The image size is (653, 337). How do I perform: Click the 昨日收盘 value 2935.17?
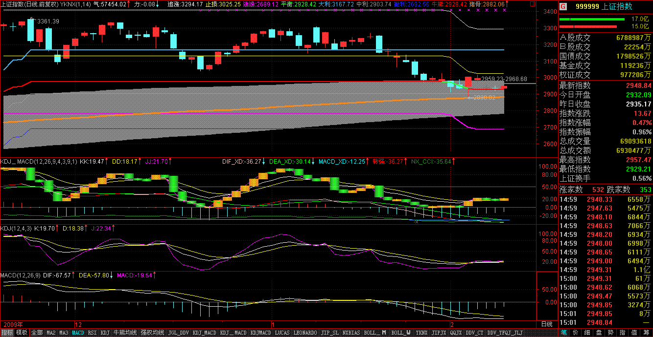[638, 104]
